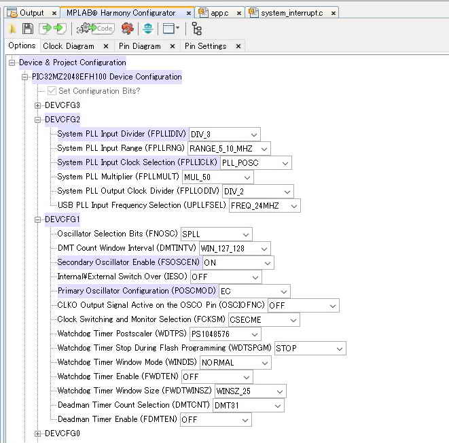Image resolution: width=449 pixels, height=443 pixels.
Task: Open the DMTINTV dropdown showing WIN_127_128
Action: pyautogui.click(x=234, y=249)
